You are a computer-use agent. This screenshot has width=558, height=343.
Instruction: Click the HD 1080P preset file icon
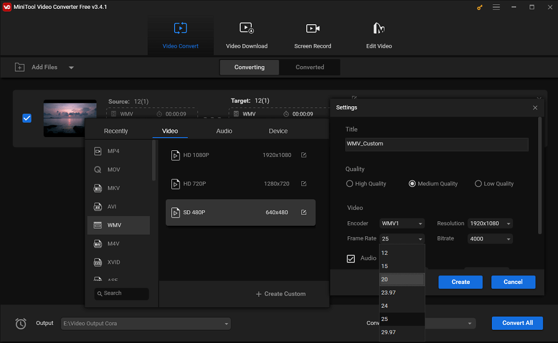point(176,155)
